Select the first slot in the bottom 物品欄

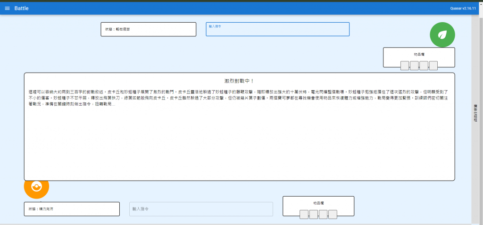click(x=304, y=215)
